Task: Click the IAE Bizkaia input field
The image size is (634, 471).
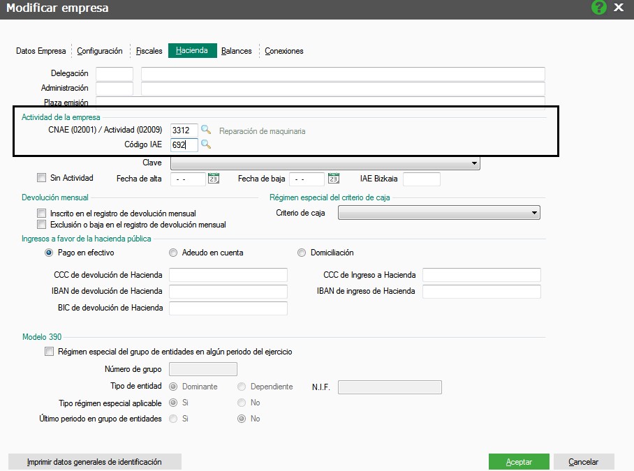Action: [422, 179]
